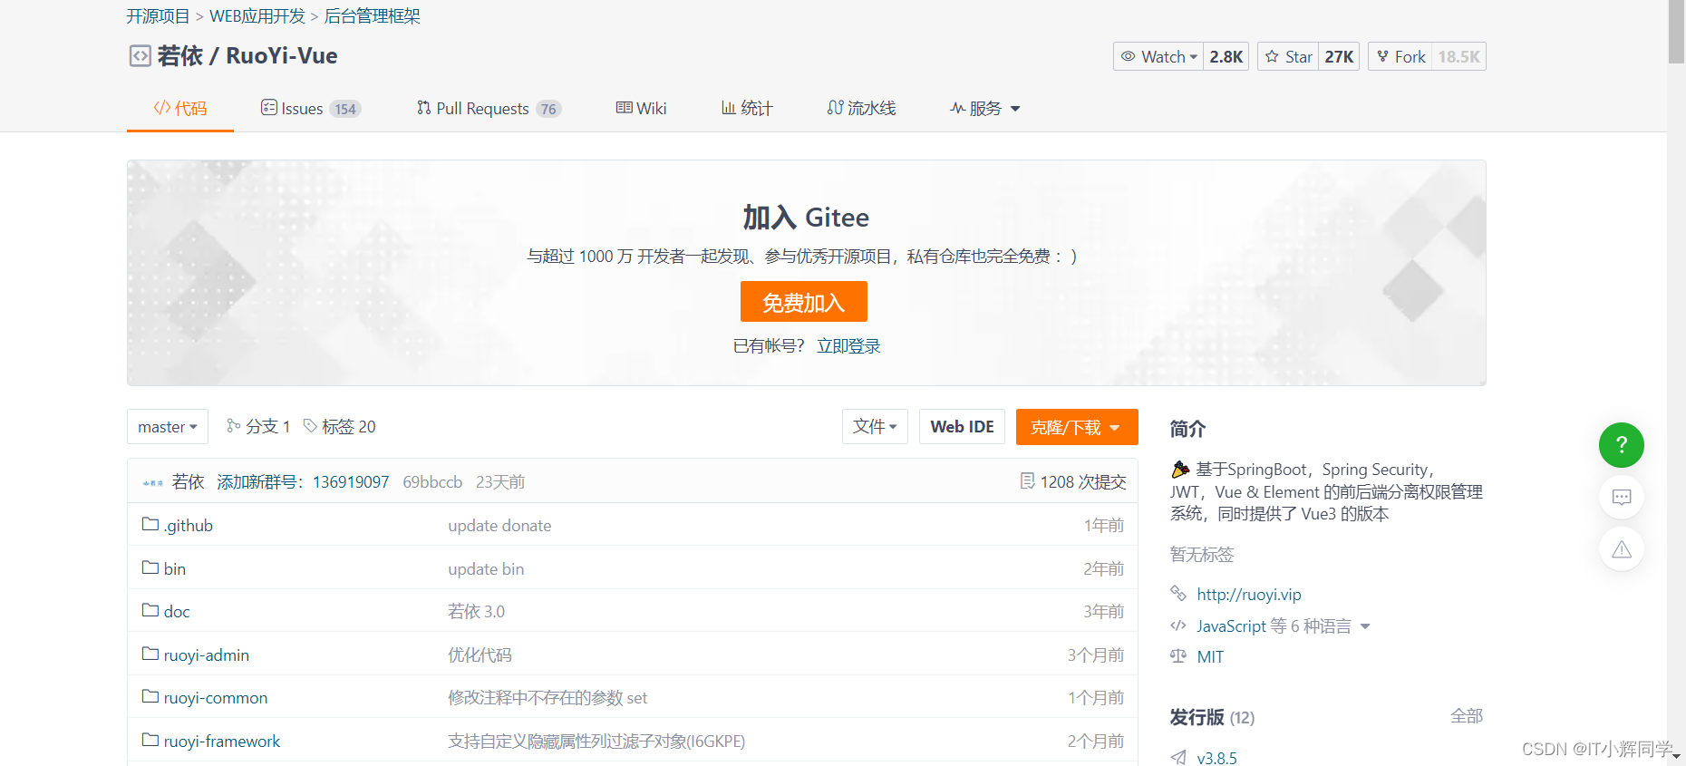Click the 2.8K watchers count
The image size is (1686, 766).
tap(1226, 56)
